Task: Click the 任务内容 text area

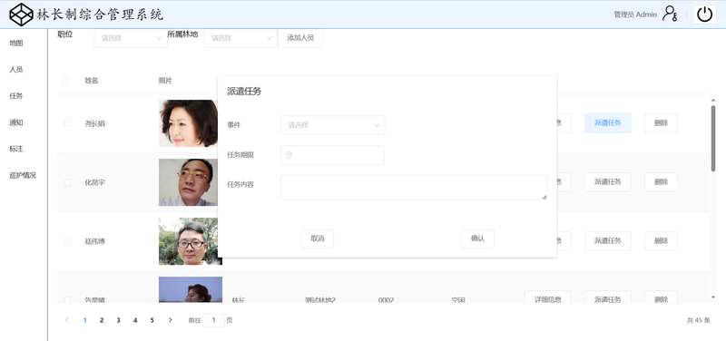Action: [414, 188]
